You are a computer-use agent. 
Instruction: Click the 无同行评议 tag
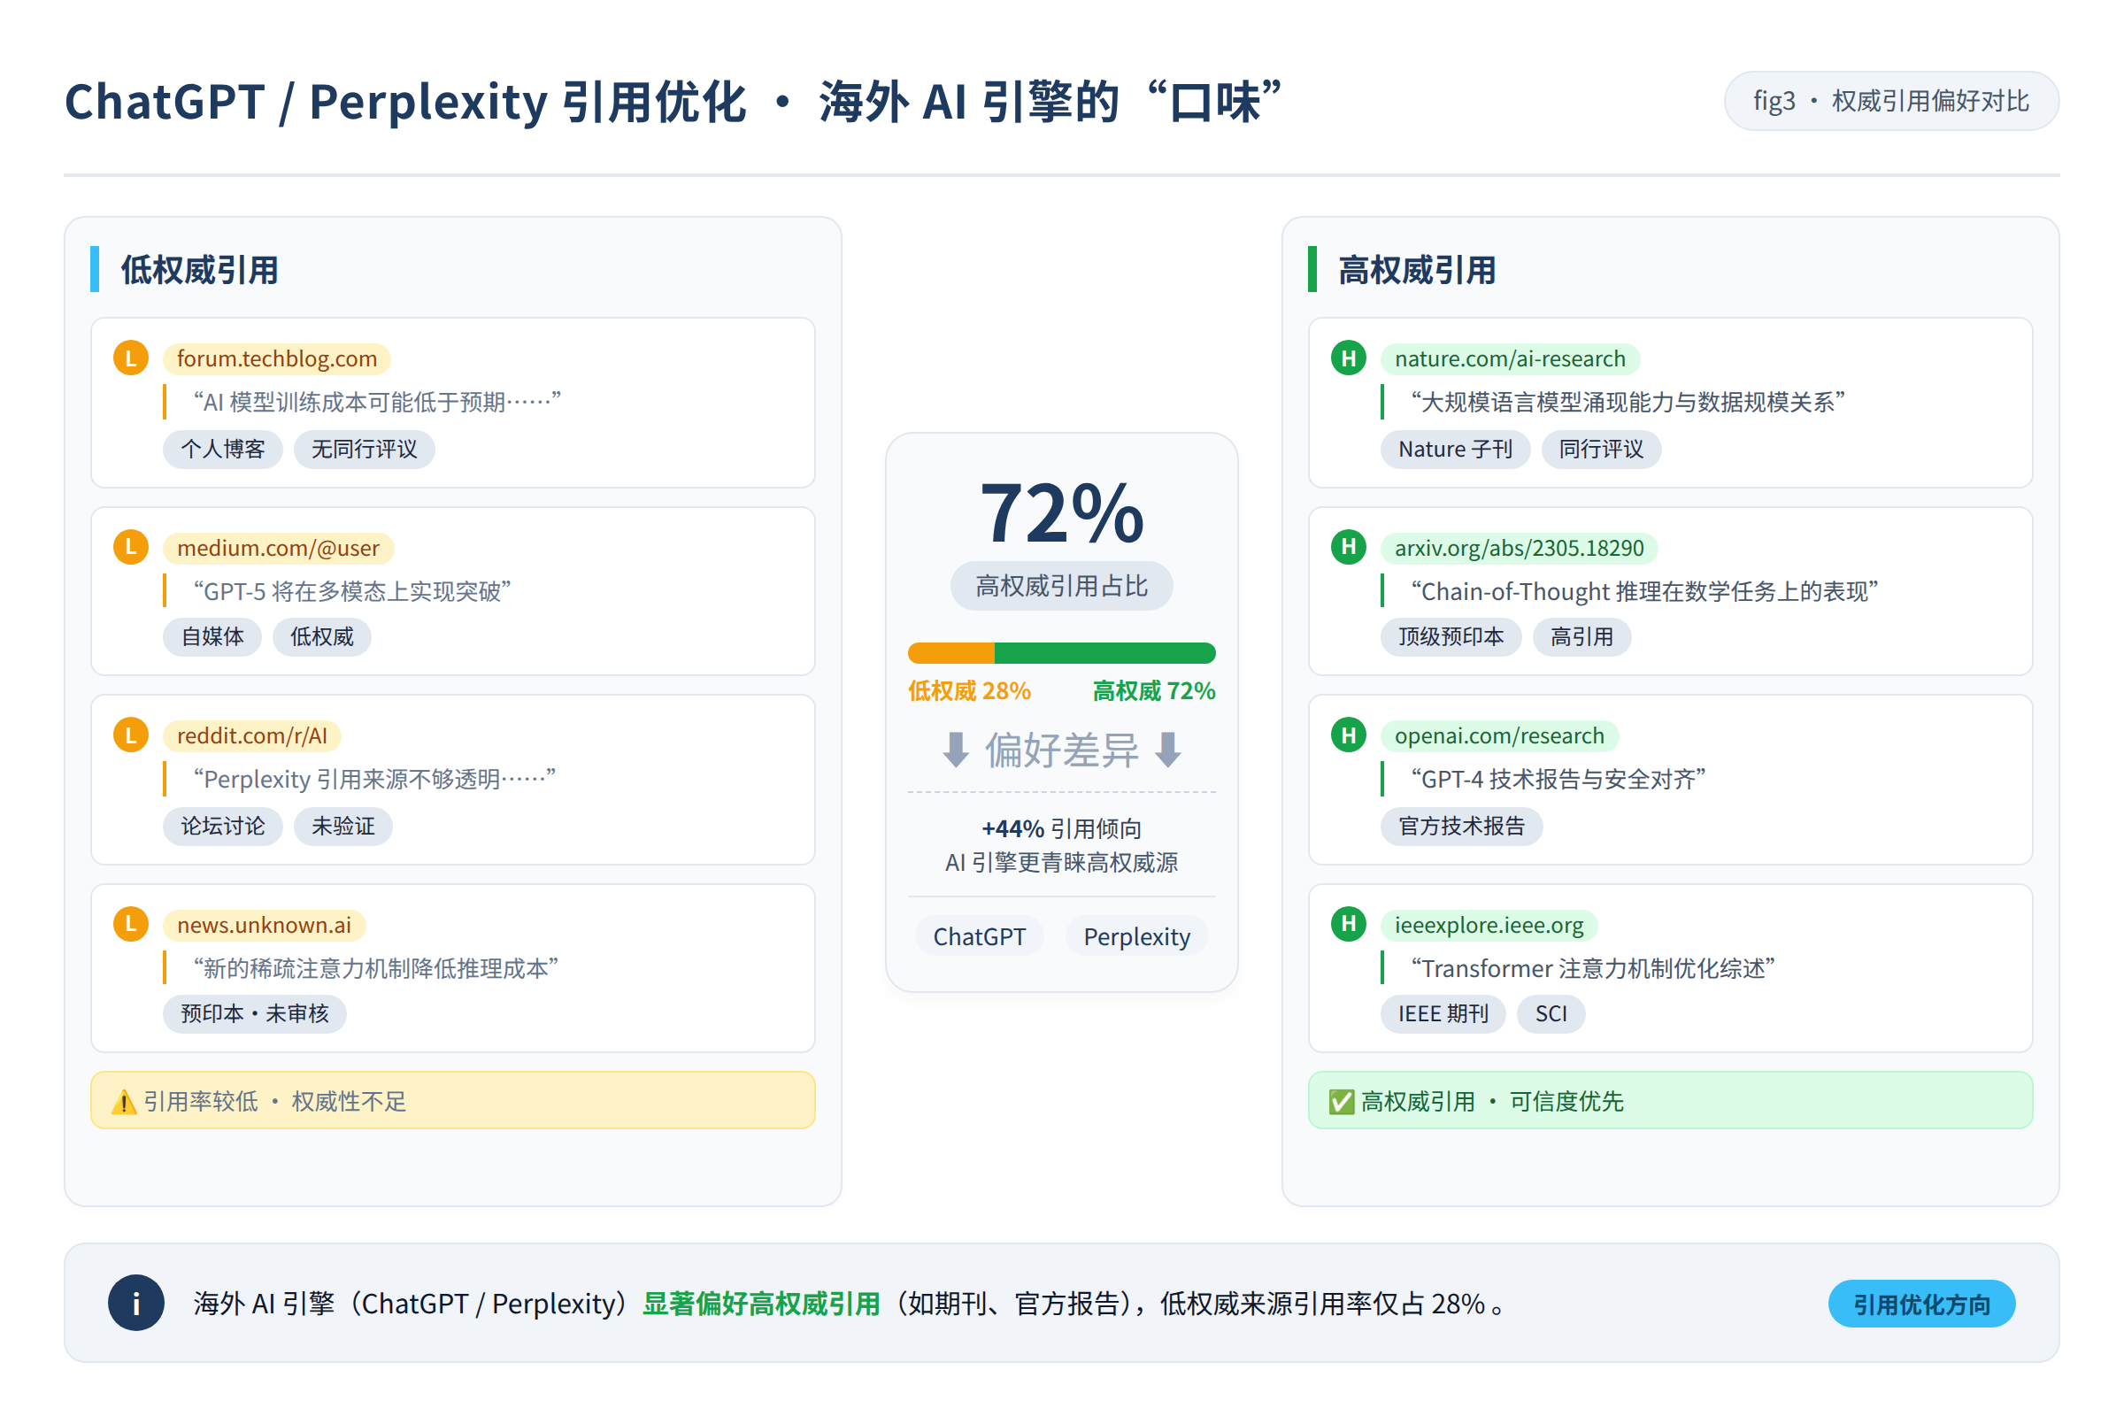tap(364, 449)
